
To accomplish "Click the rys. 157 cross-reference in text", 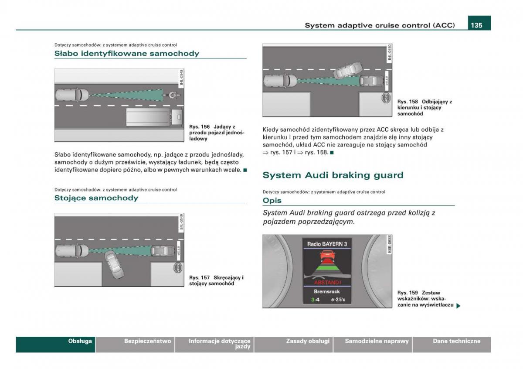I will tap(282, 152).
